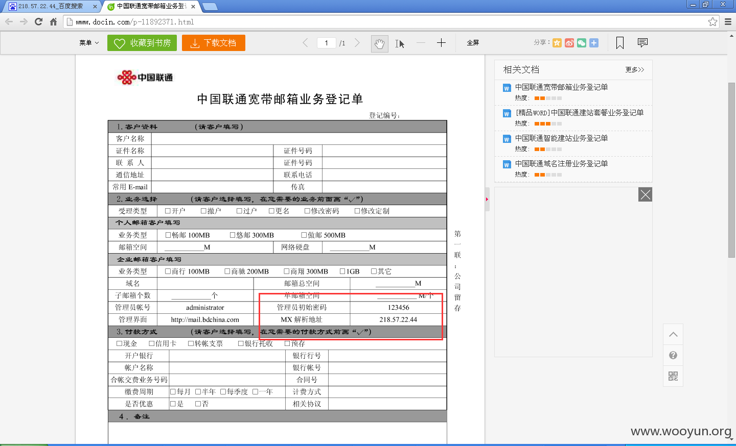Zoom out with the minus icon
Screen dimensions: 736x446
click(421, 43)
